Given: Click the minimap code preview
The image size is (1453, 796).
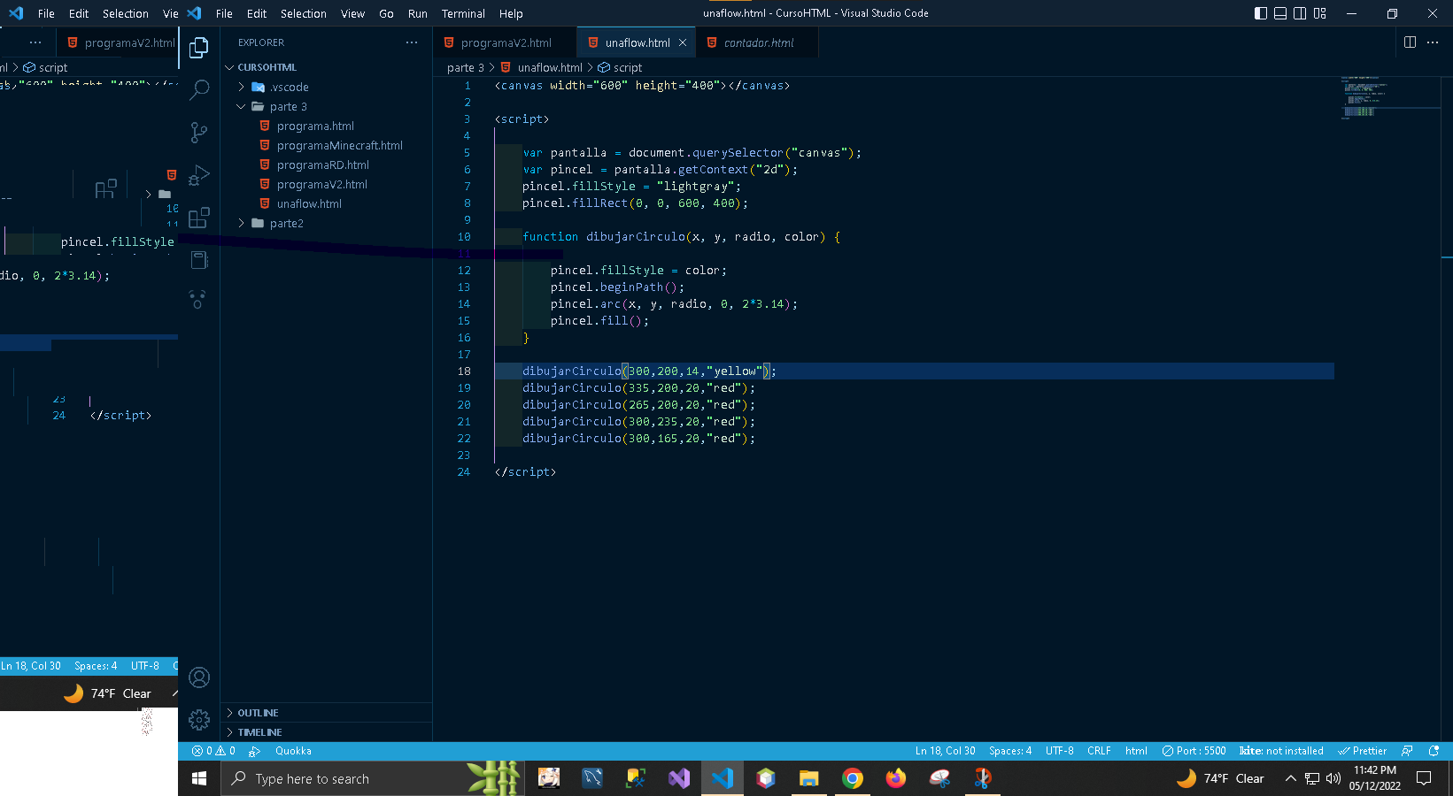Looking at the screenshot, I should coord(1364,96).
